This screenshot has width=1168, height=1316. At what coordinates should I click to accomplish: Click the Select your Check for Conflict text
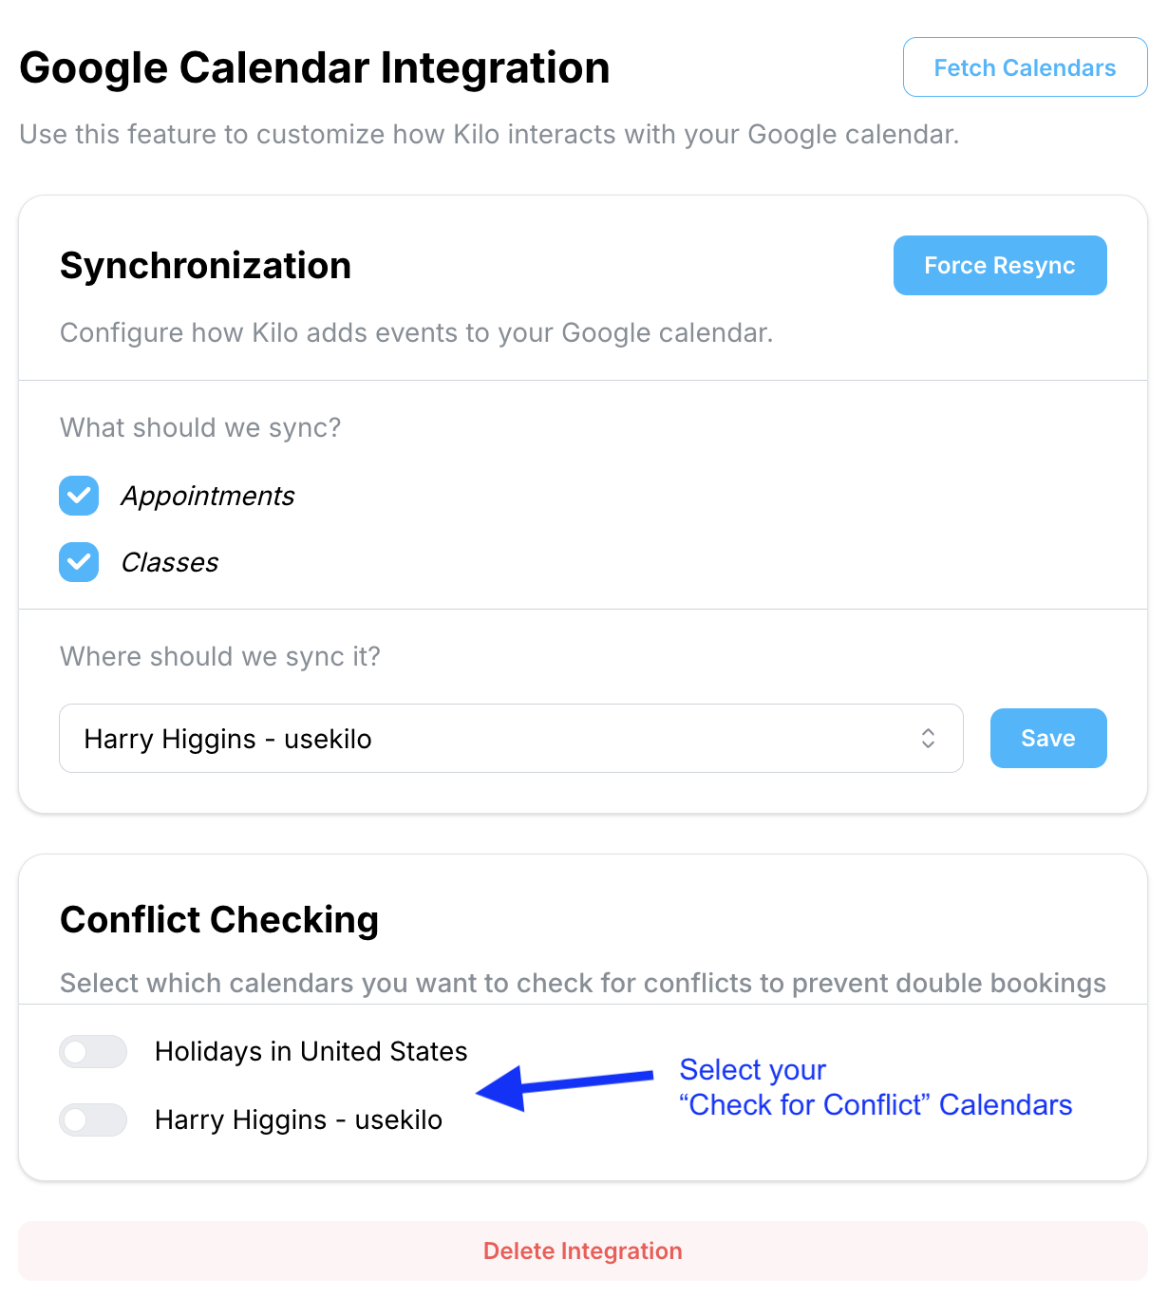[876, 1087]
